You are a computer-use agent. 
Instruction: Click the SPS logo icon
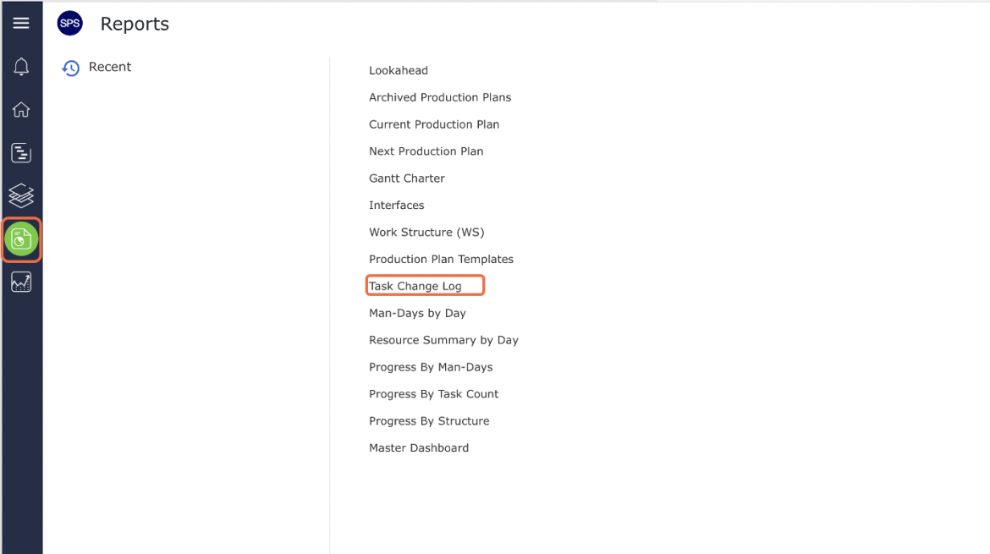coord(70,24)
